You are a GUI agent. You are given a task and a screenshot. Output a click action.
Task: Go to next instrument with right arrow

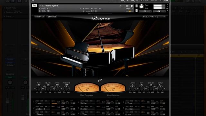pos(123,6)
